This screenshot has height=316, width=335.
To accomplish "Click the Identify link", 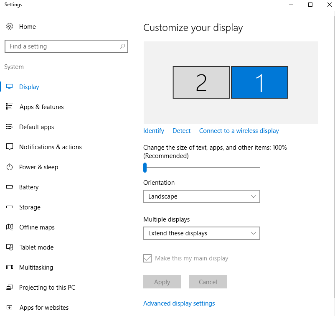I will coord(154,131).
